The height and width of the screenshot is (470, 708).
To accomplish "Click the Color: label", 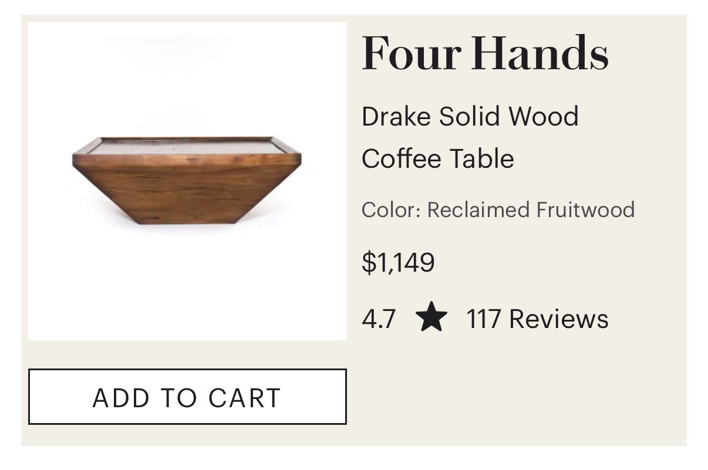I will click(x=391, y=209).
